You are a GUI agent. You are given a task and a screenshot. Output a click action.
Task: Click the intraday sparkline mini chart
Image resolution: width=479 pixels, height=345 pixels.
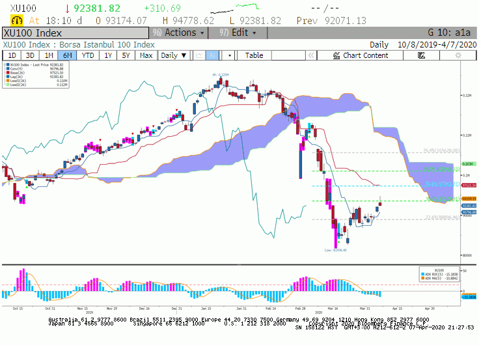click(x=234, y=8)
